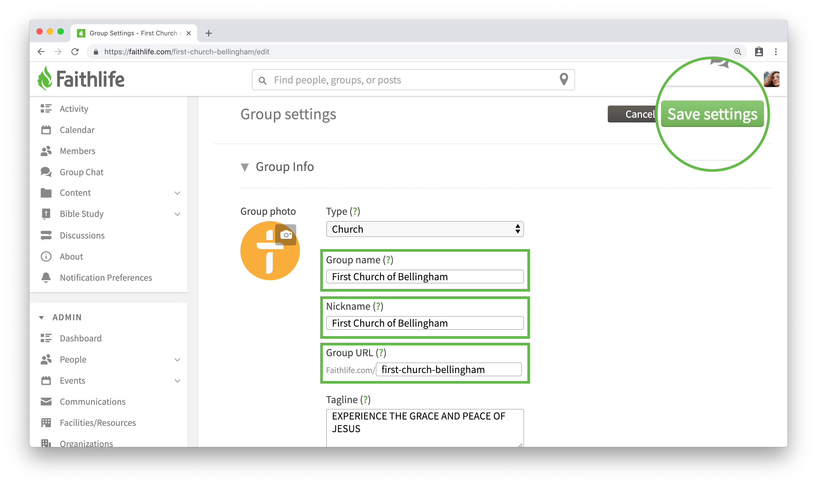This screenshot has width=817, height=486.
Task: Open Communications in admin menu
Action: tap(93, 402)
